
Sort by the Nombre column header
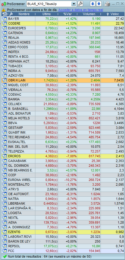[x=24, y=14]
